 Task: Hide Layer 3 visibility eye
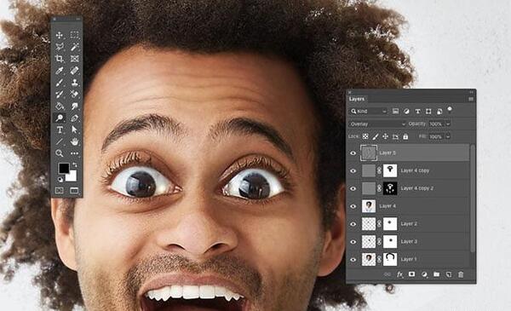point(353,242)
